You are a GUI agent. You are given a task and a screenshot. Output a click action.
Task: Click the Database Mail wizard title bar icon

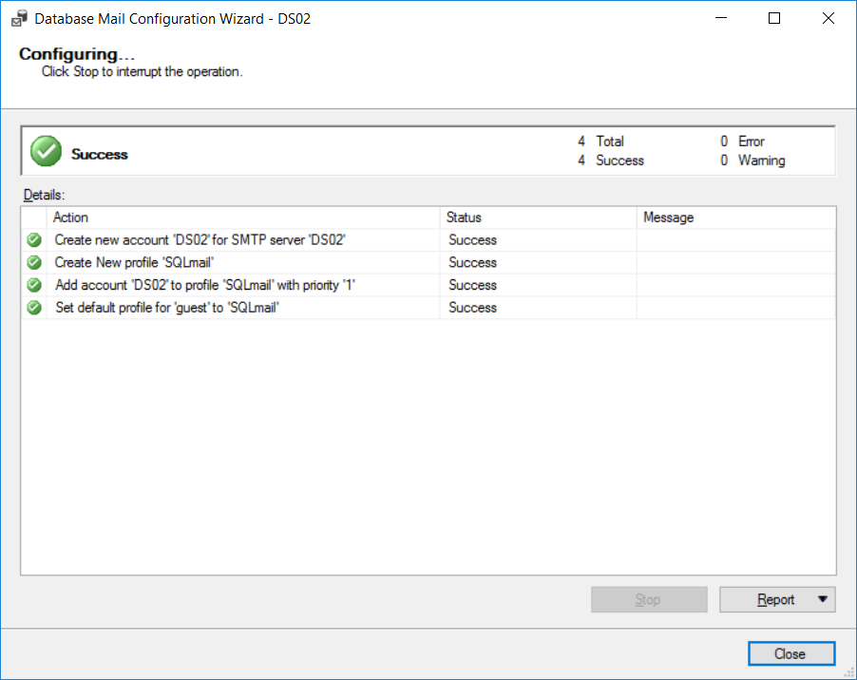pos(20,19)
